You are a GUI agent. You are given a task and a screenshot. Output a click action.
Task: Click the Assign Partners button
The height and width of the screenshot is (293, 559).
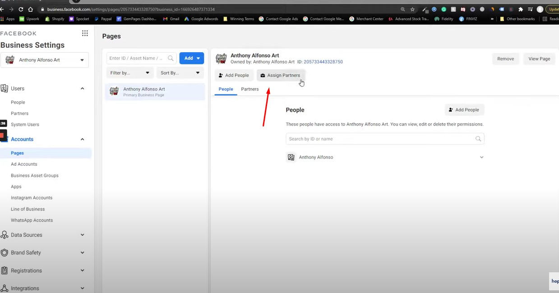281,75
